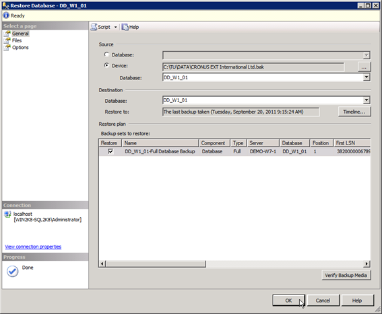Open View connection properties link
Viewport: 382px width, 314px height.
coord(33,247)
